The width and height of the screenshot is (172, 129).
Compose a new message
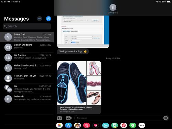click(x=49, y=19)
